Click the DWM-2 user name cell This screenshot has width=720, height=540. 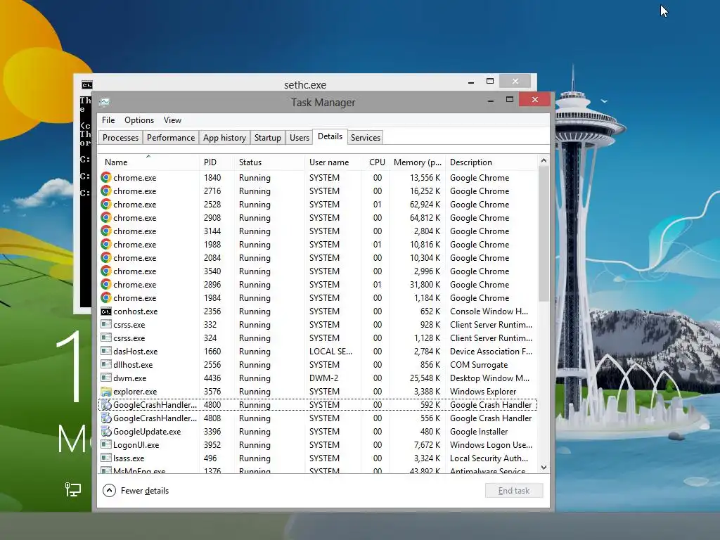323,378
